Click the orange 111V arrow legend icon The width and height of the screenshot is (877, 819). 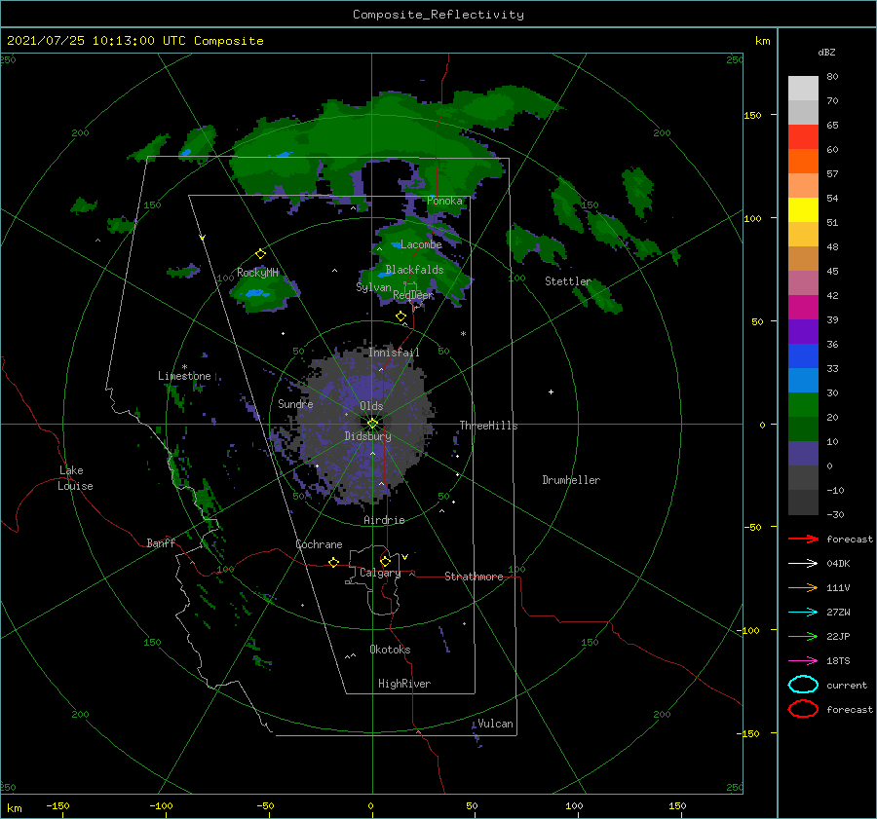tap(803, 587)
